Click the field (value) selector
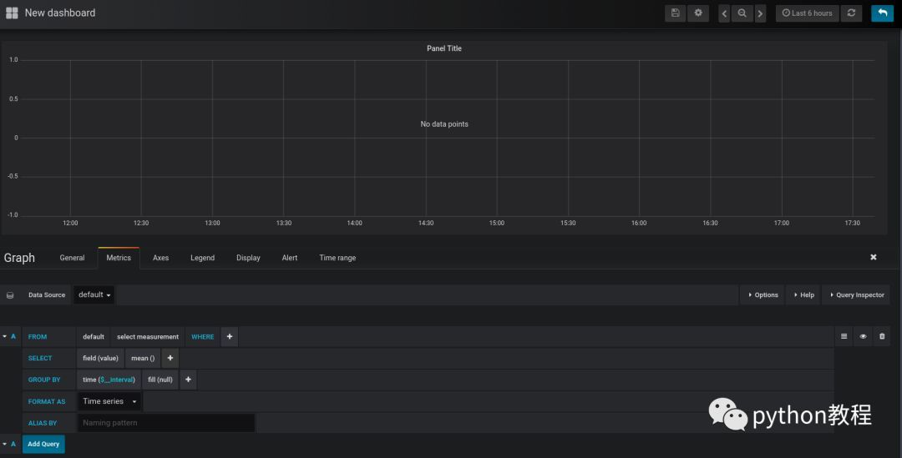 [100, 358]
